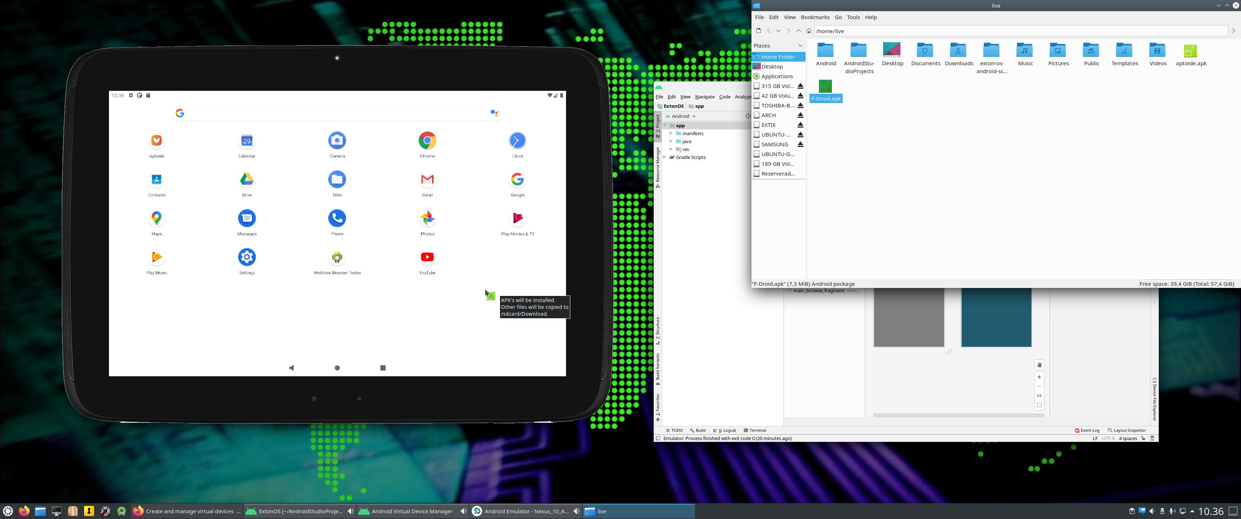Screen dimensions: 1241x519
Task: Open the AndroidStudioProjects folder
Action: click(x=859, y=58)
